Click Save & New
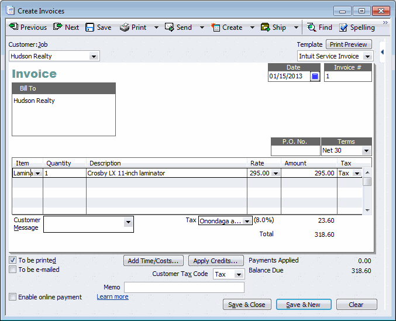This screenshot has width=396, height=321. coord(304,305)
